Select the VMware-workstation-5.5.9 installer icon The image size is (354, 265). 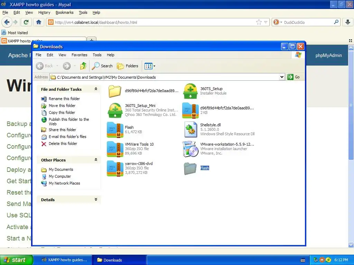pos(190,149)
